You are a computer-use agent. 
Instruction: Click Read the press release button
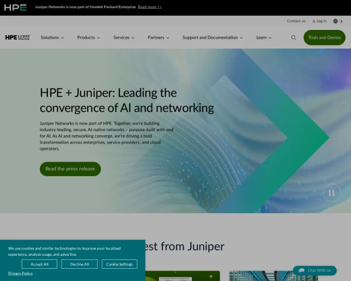click(70, 169)
